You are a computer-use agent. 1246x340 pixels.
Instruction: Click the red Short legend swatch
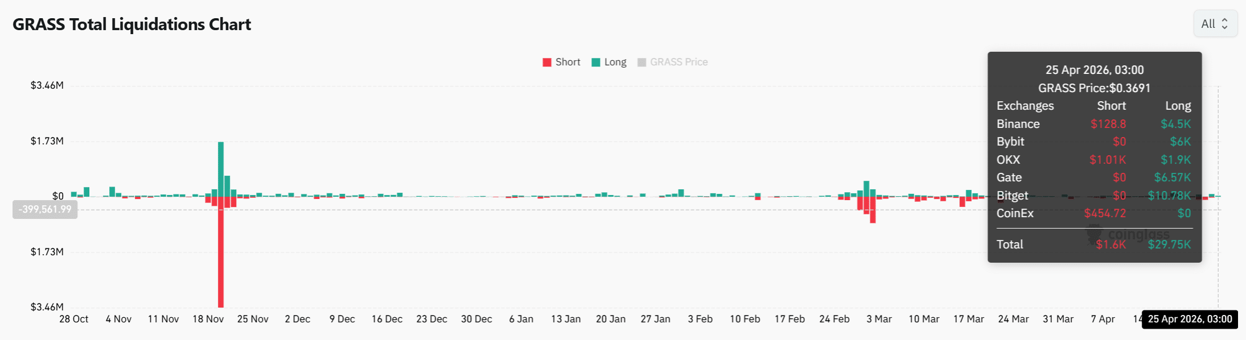click(x=546, y=61)
